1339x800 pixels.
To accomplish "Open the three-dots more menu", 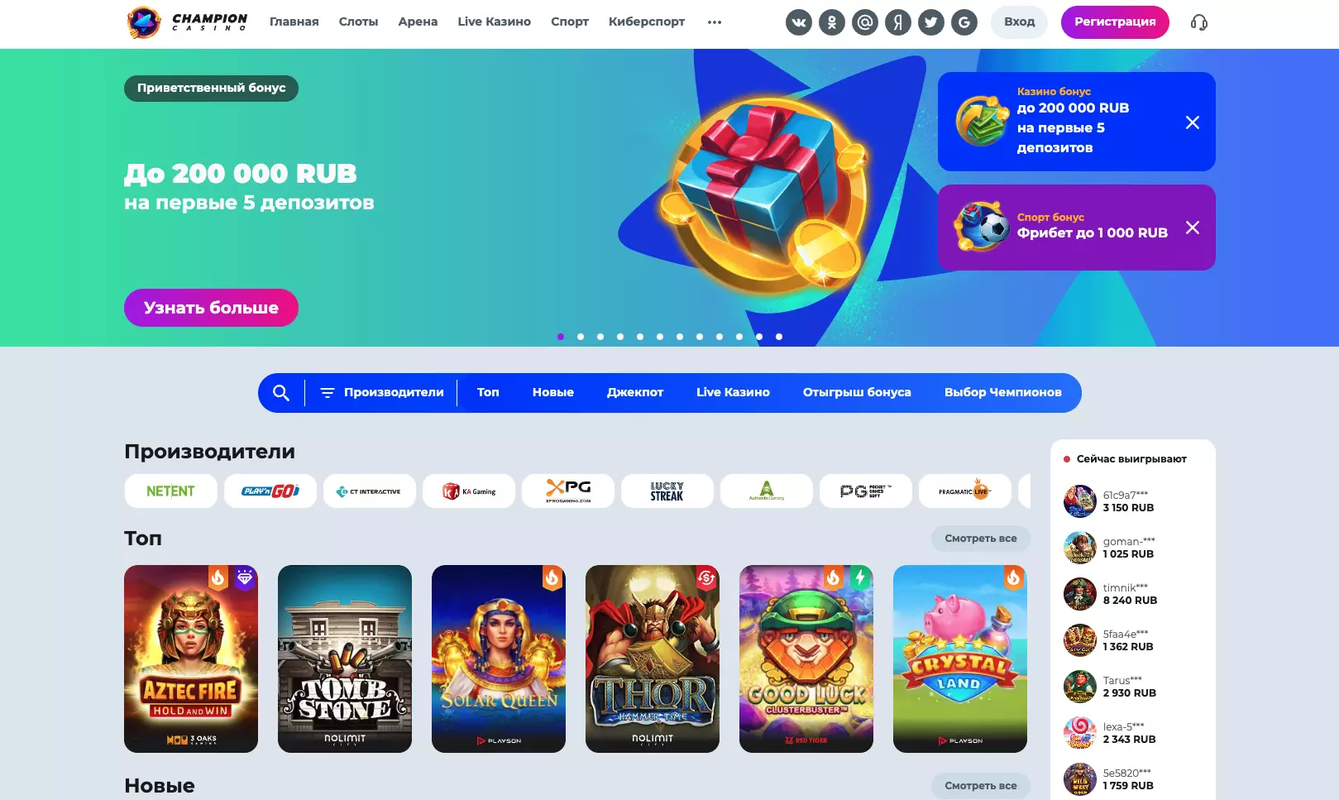I will pos(715,22).
